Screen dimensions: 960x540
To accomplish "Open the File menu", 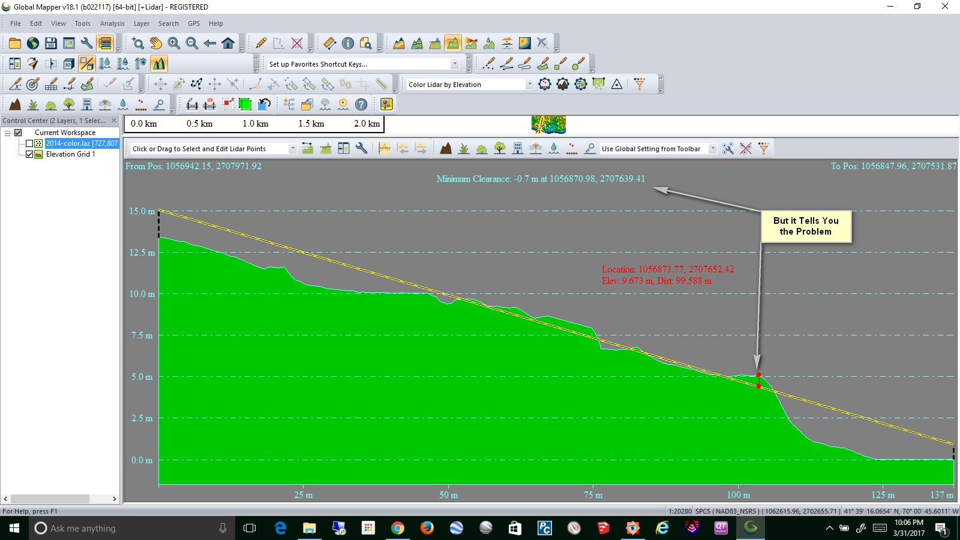I will click(x=16, y=23).
